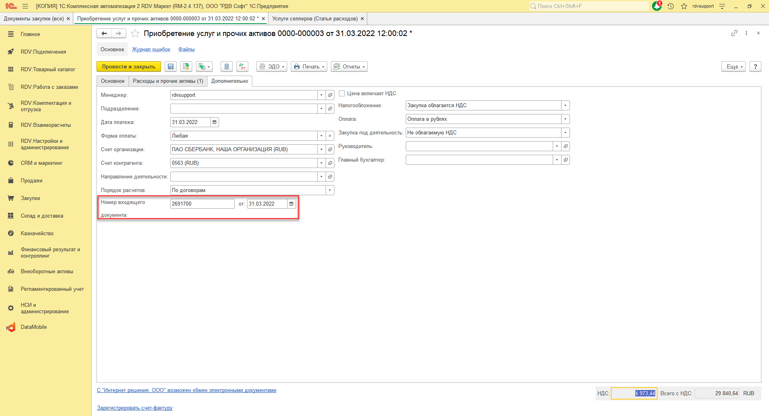Open the Дт/Кт postings view

(242, 67)
